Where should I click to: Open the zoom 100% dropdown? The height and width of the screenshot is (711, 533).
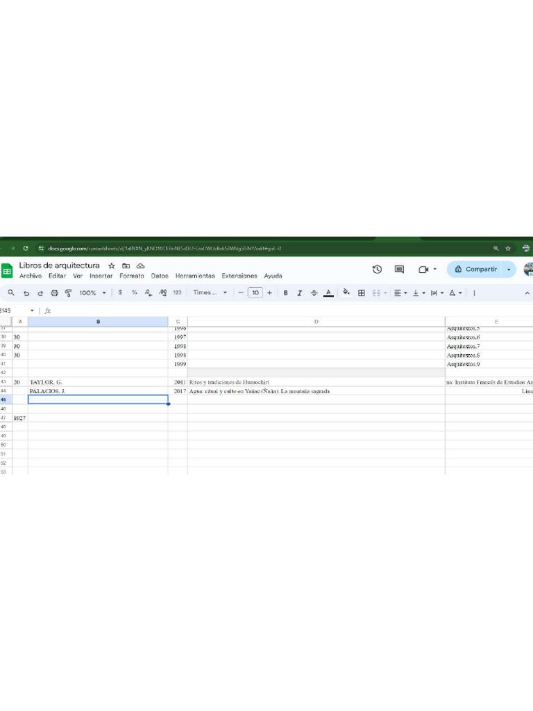coord(92,293)
